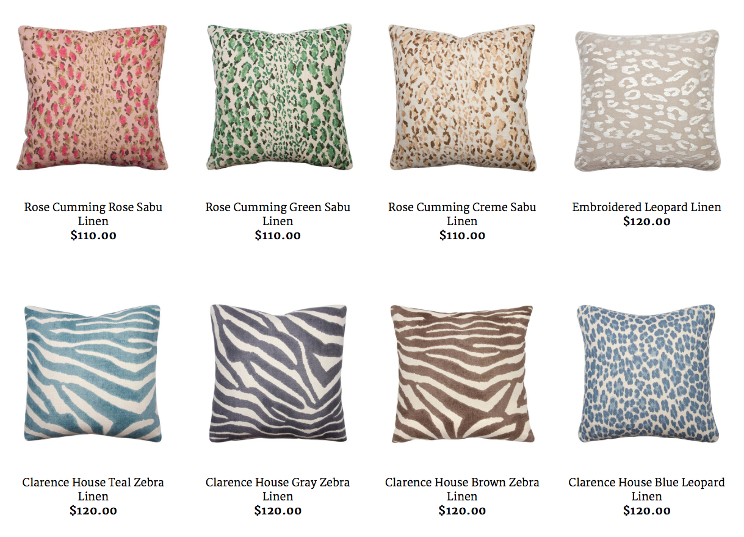Click the Rose Cumming Rose Sabu Linen title
Viewport: 744px width, 537px height.
coord(93,214)
